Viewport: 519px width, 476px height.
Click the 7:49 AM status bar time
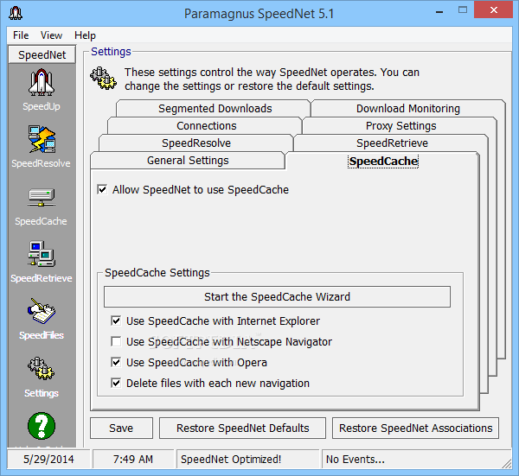click(133, 459)
